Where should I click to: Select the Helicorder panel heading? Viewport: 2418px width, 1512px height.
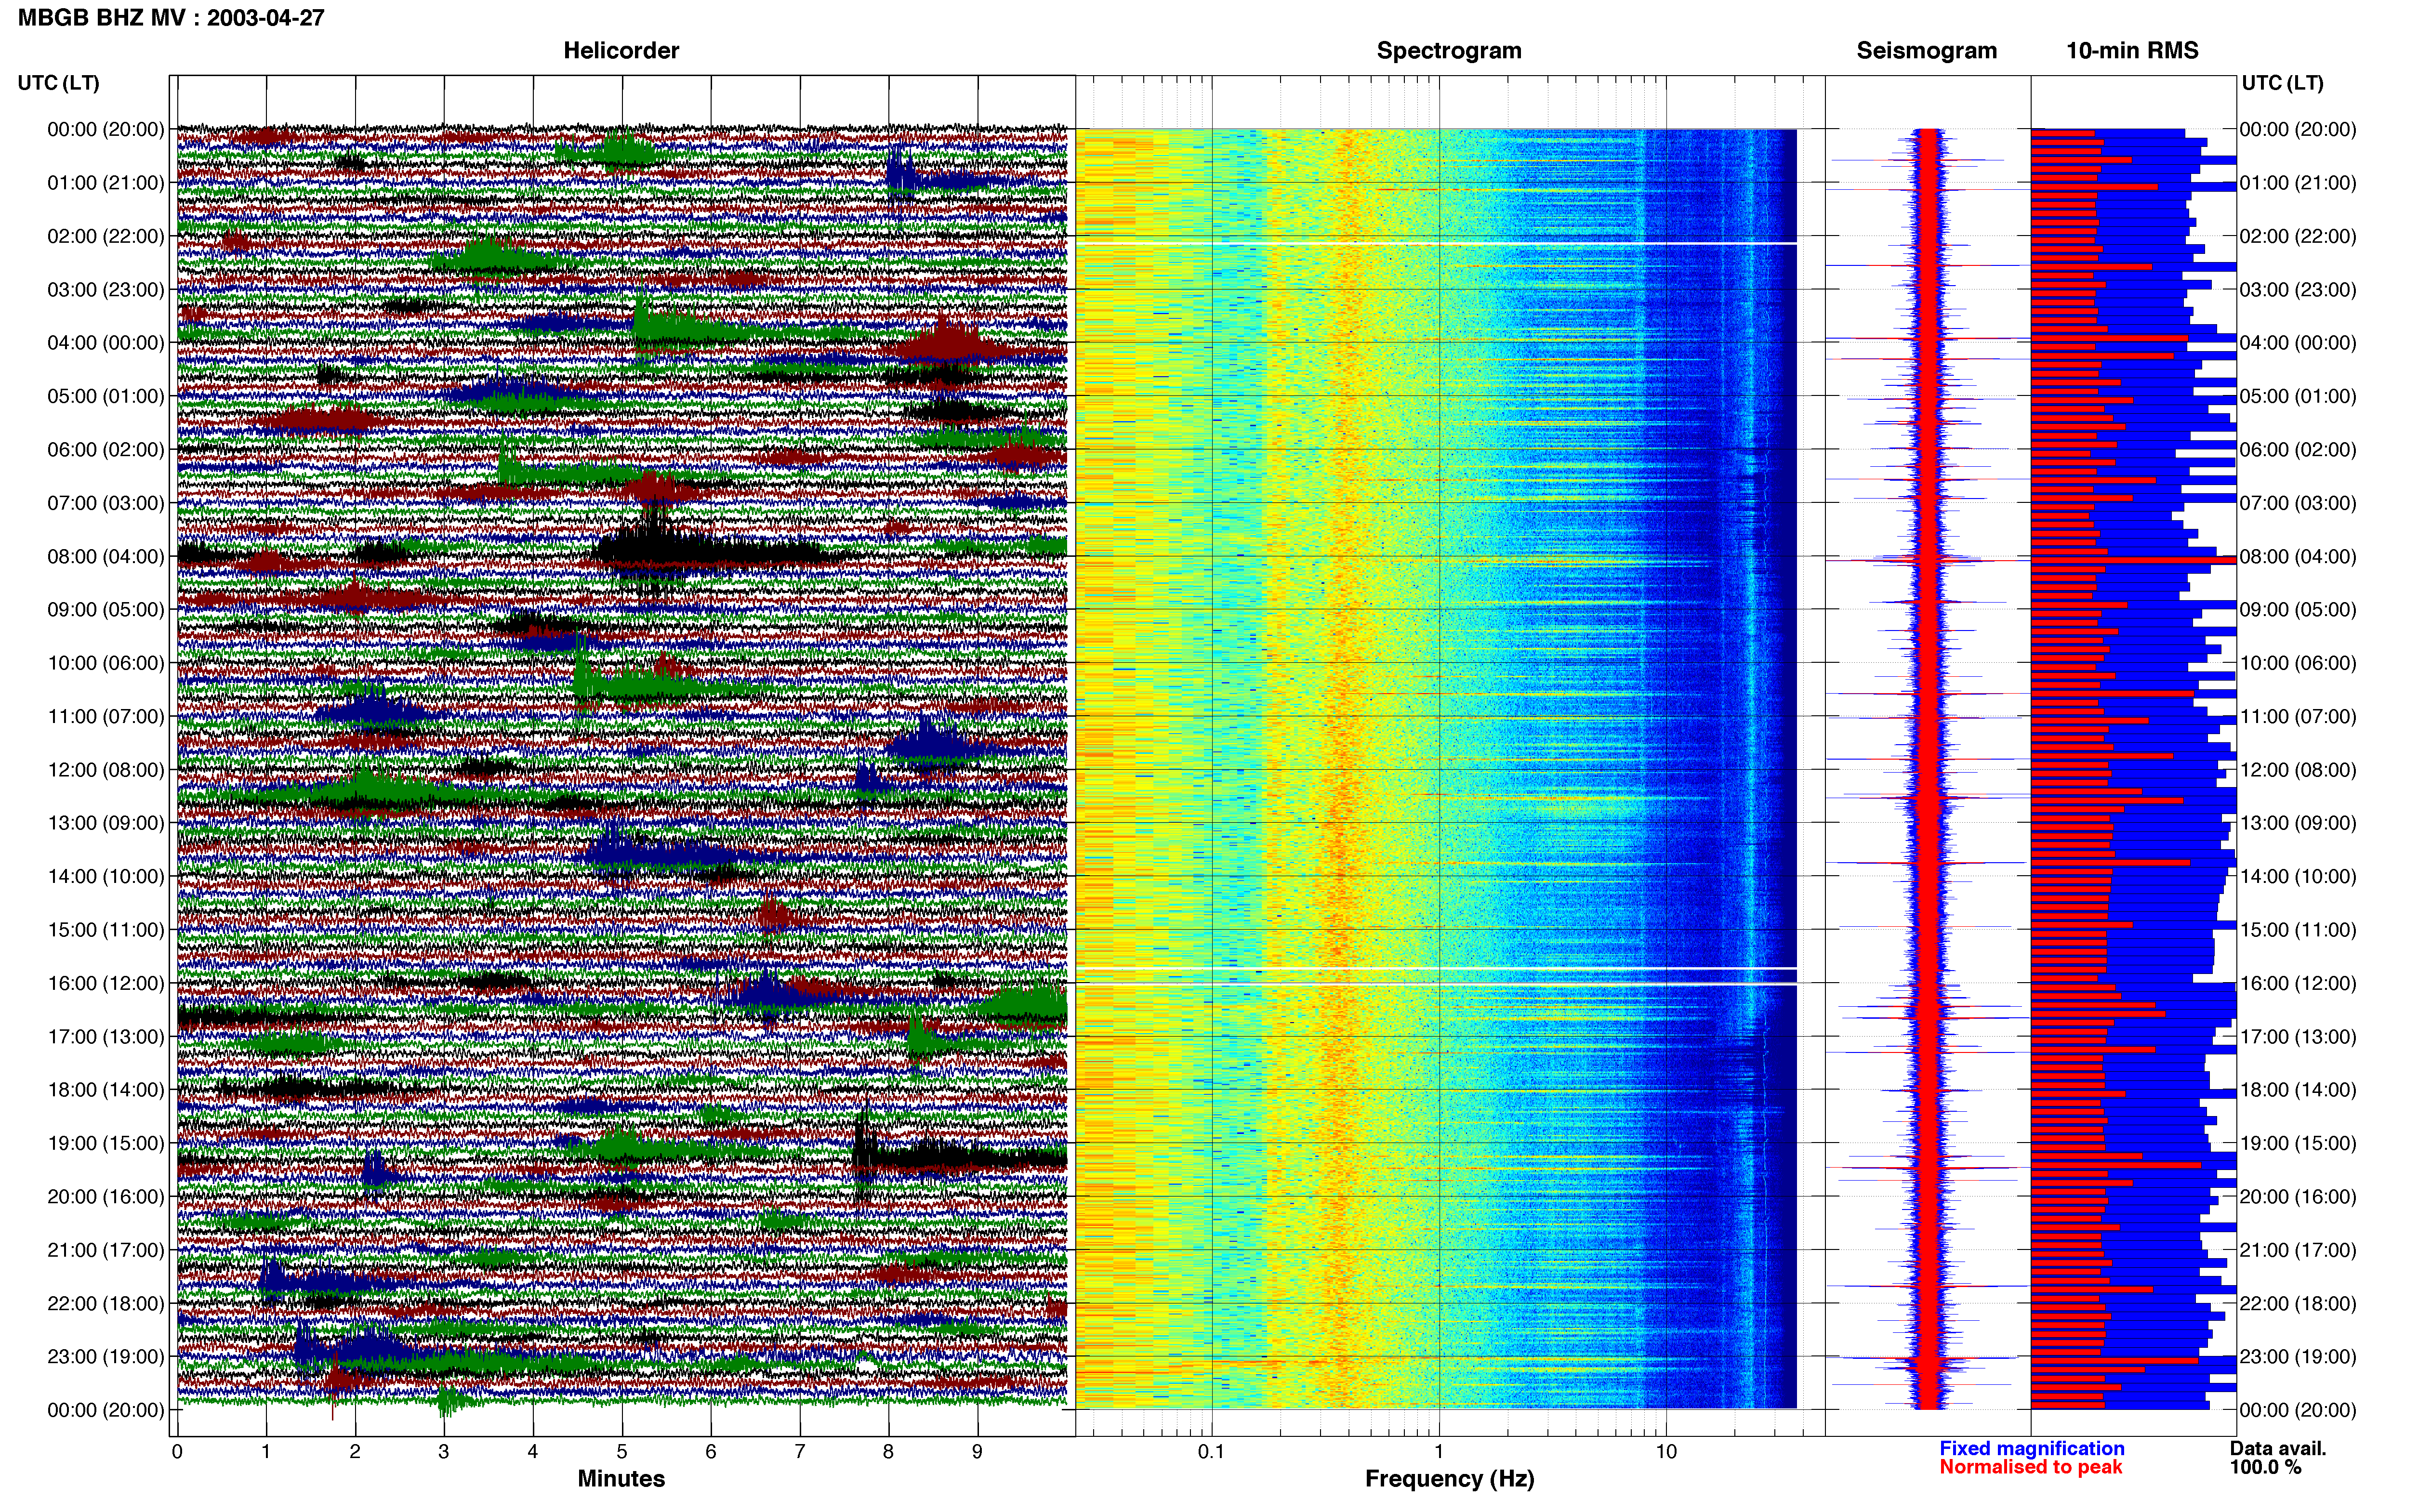621,51
